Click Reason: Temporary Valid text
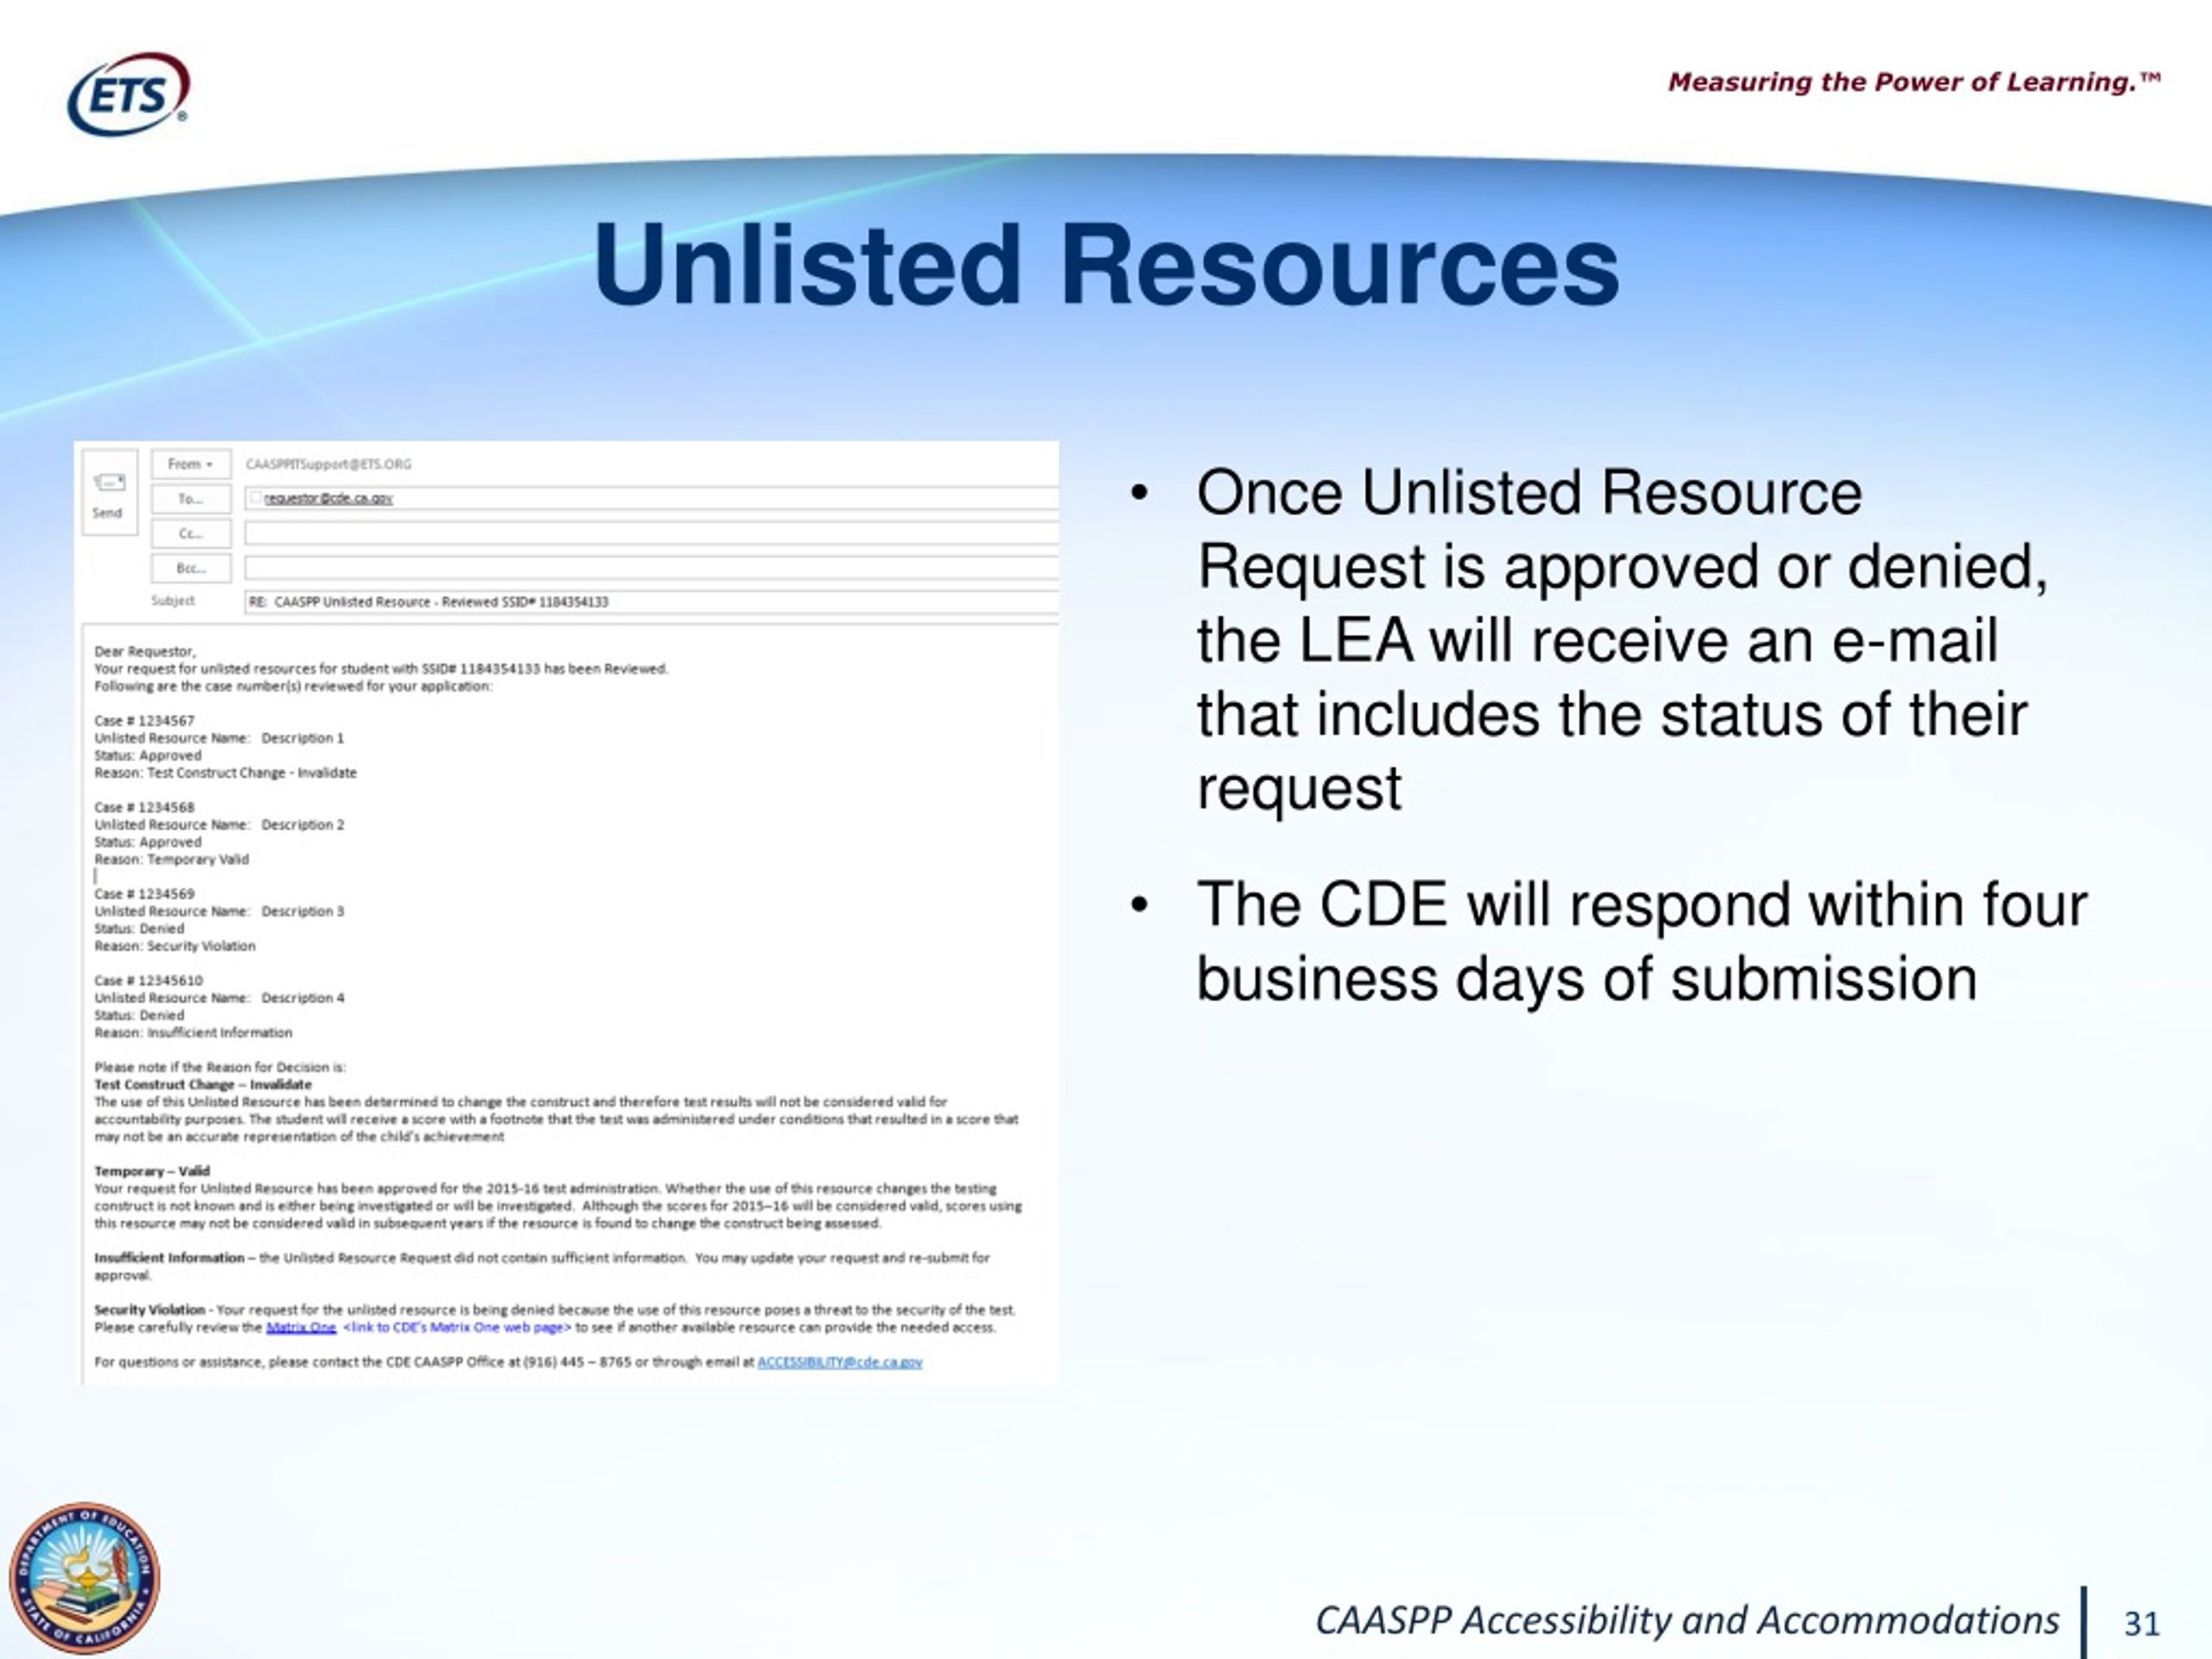This screenshot has width=2212, height=1659. coord(172,859)
